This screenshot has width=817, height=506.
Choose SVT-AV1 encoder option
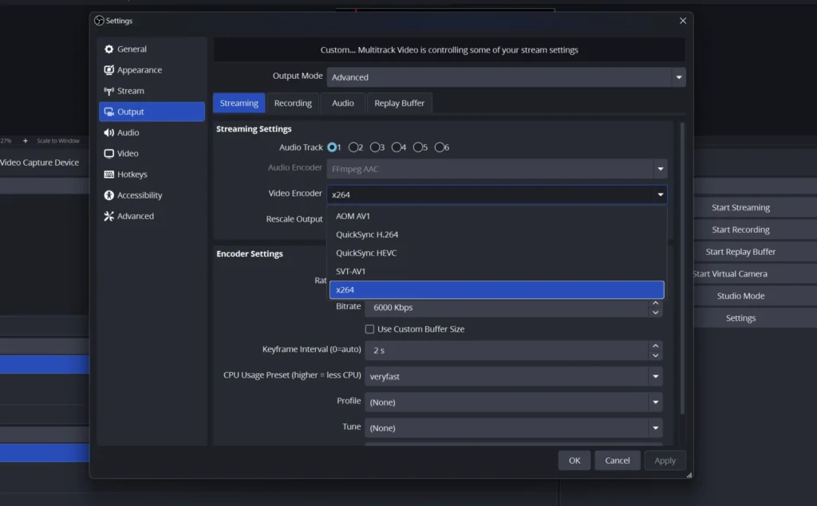tap(496, 271)
